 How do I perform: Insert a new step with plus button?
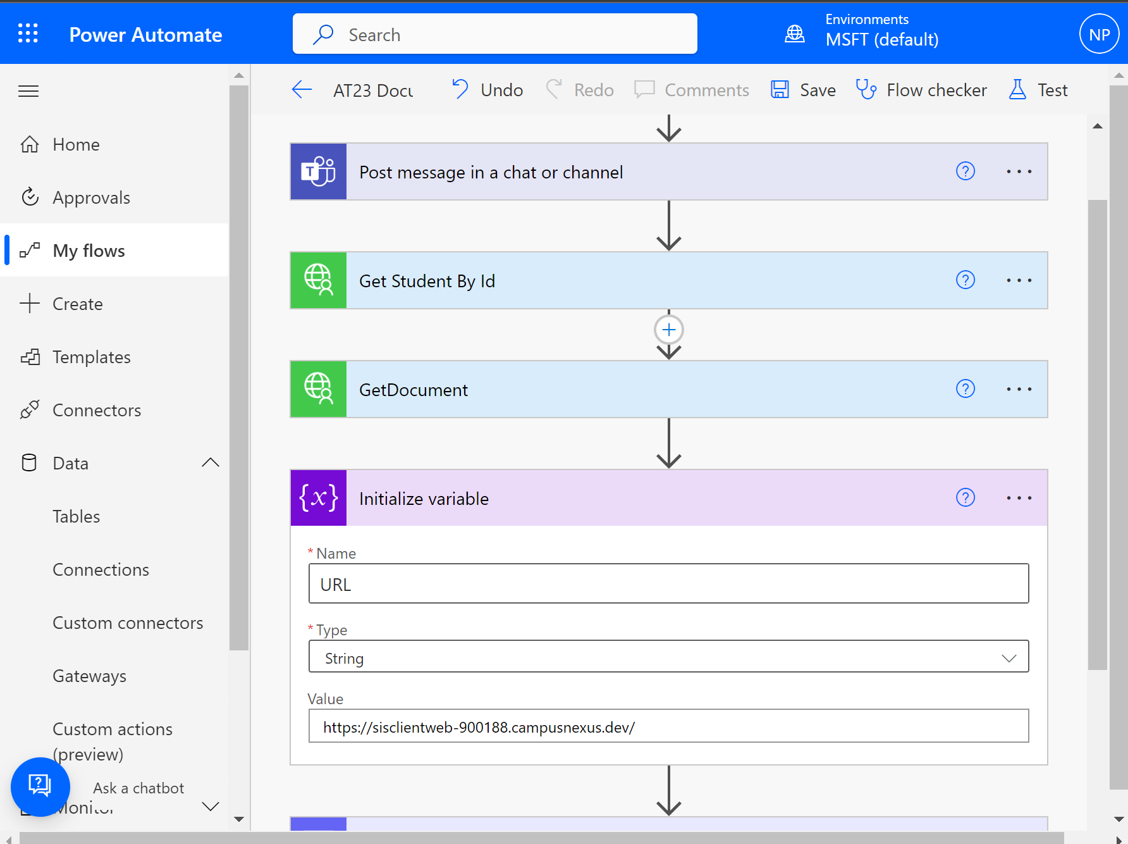coord(669,330)
